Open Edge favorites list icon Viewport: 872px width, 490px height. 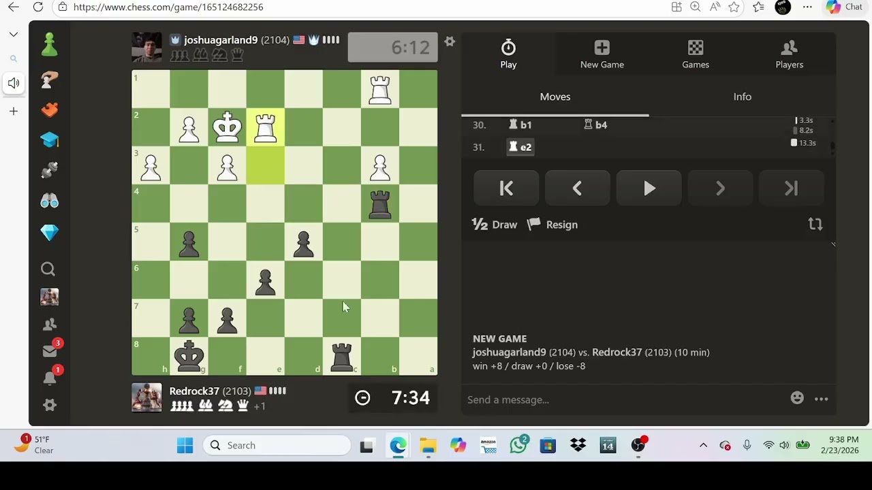click(758, 7)
